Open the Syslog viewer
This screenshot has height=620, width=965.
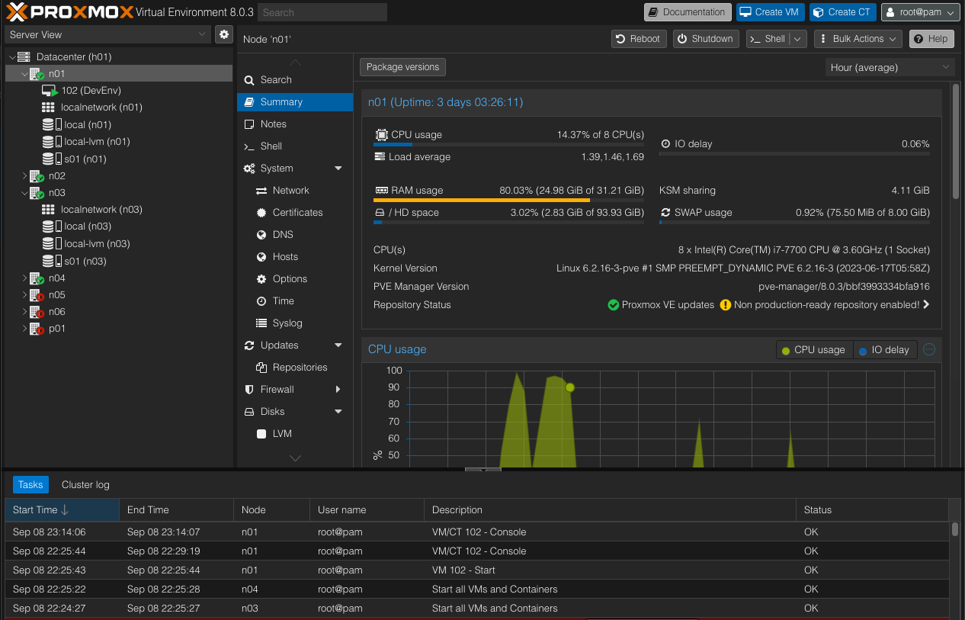(x=287, y=323)
